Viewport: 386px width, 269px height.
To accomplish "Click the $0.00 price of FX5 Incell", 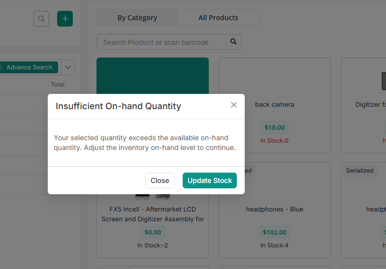I will tap(153, 232).
